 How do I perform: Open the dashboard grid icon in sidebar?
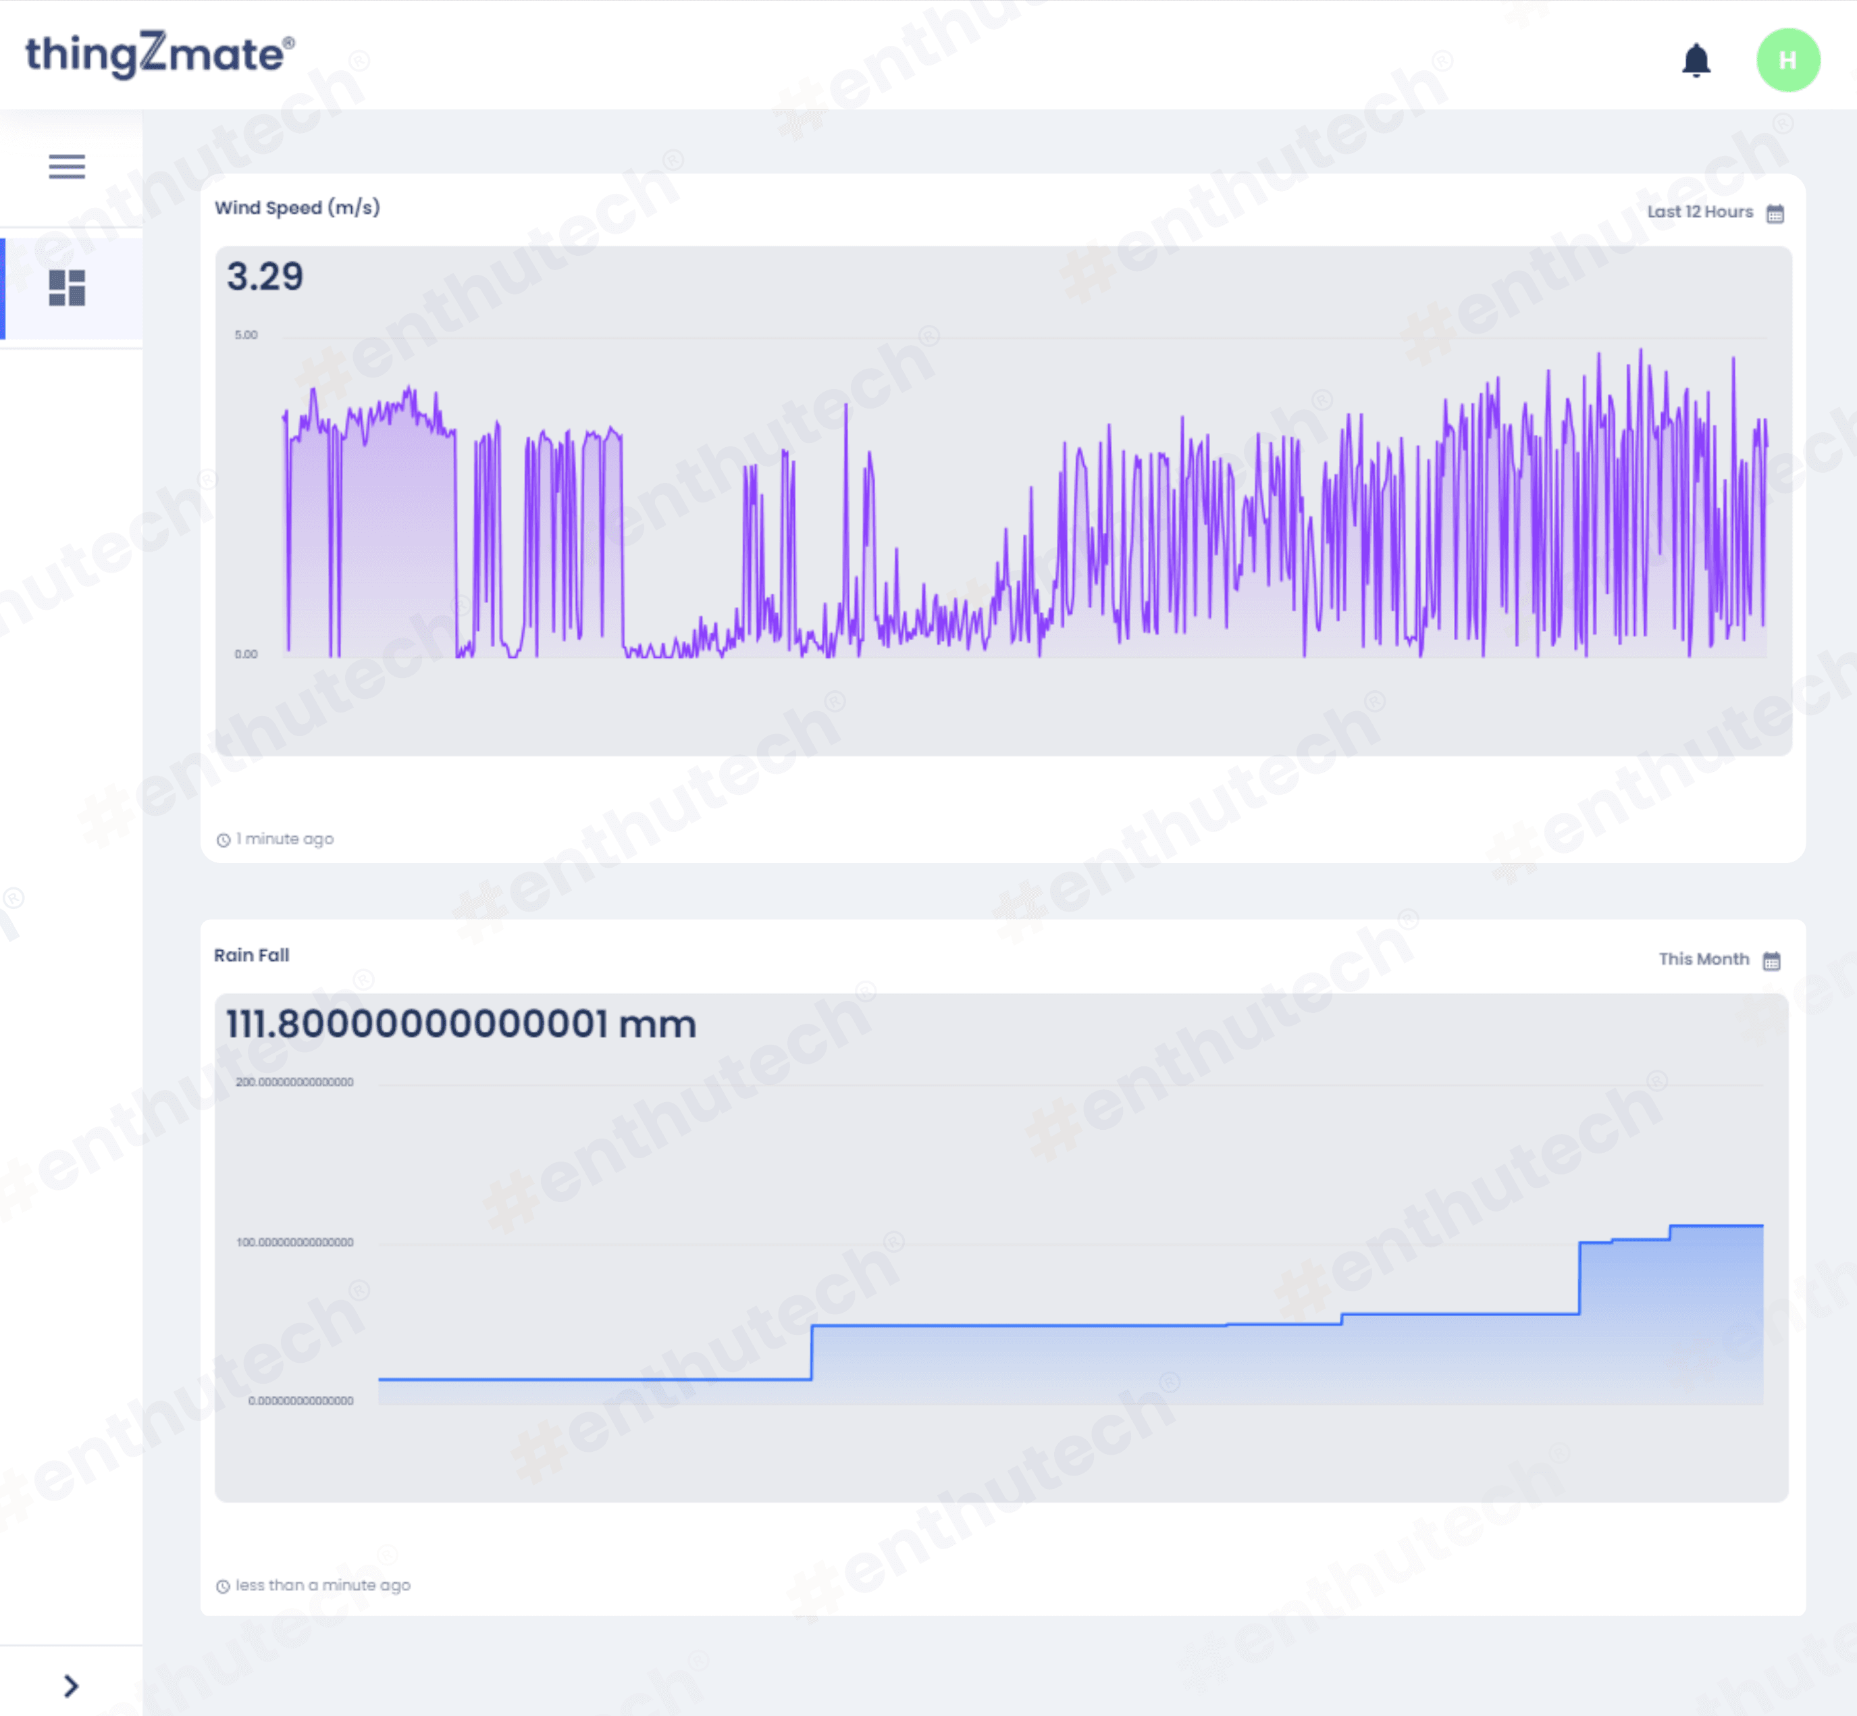click(x=67, y=288)
